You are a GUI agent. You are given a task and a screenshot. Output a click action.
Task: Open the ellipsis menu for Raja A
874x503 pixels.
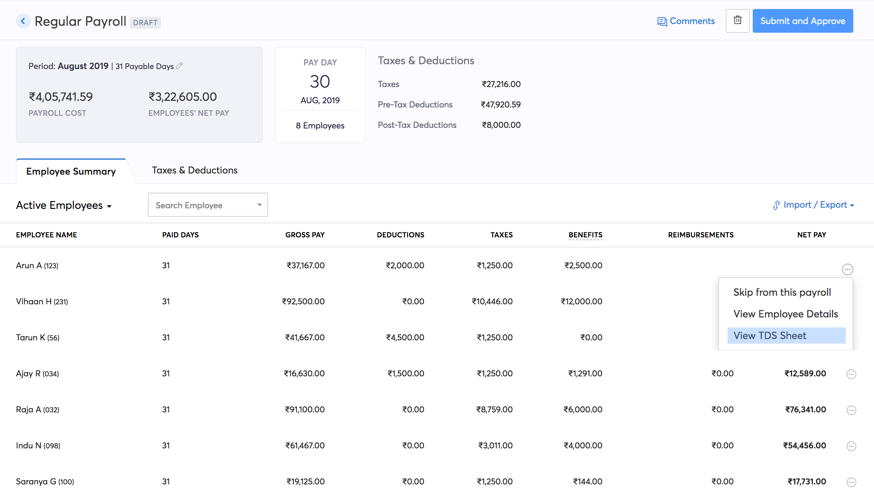click(851, 410)
